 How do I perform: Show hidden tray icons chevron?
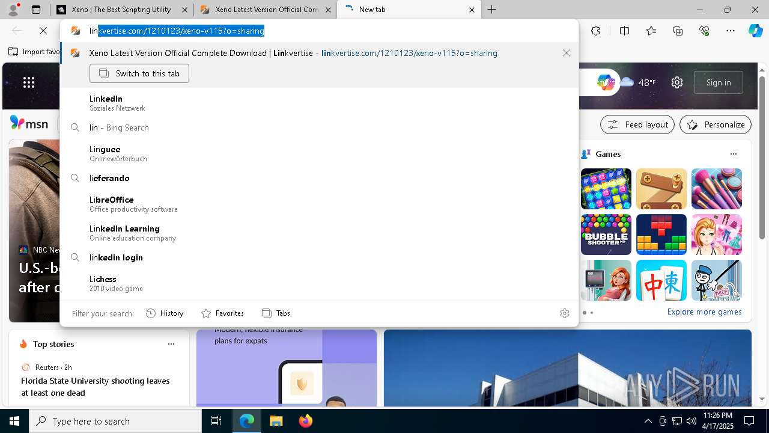tap(648, 421)
